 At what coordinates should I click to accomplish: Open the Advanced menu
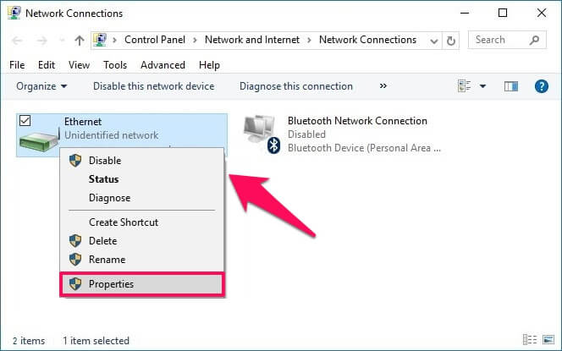[x=163, y=65]
